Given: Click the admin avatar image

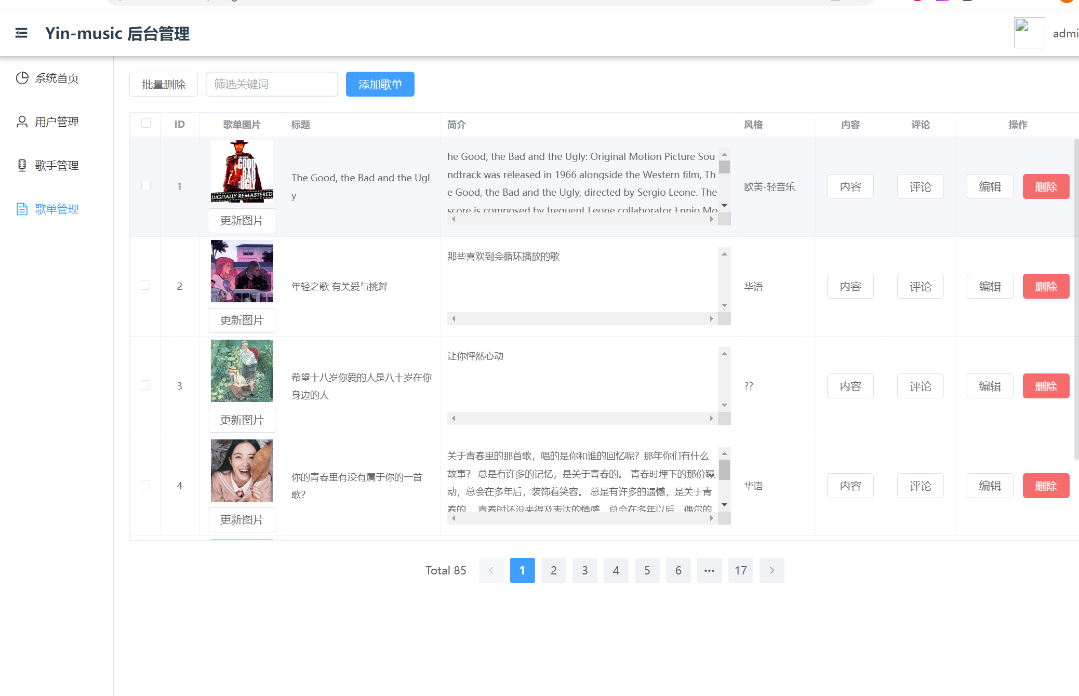Looking at the screenshot, I should (x=1029, y=32).
